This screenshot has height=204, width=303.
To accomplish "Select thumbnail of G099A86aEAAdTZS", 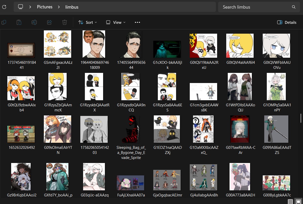I will pyautogui.click(x=276, y=129).
